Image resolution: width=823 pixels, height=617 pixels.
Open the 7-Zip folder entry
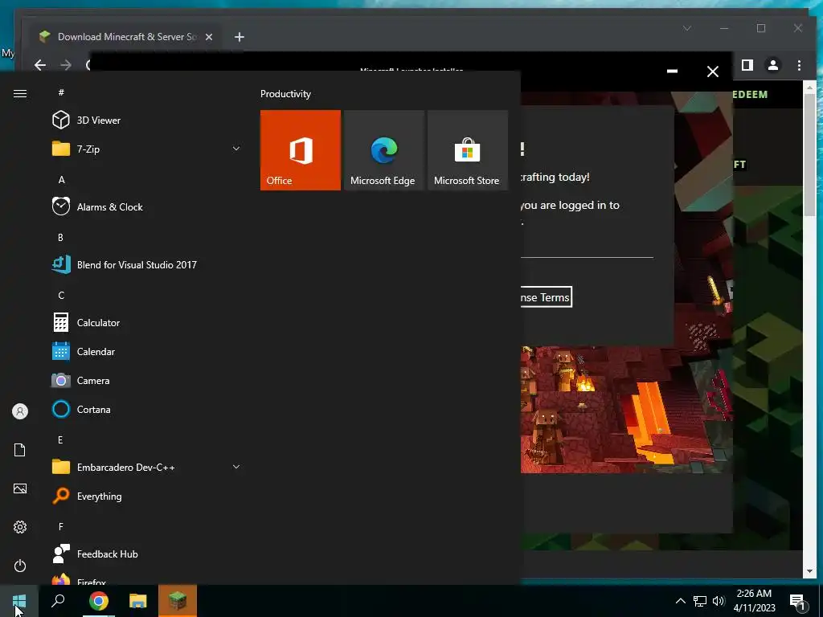coord(87,149)
